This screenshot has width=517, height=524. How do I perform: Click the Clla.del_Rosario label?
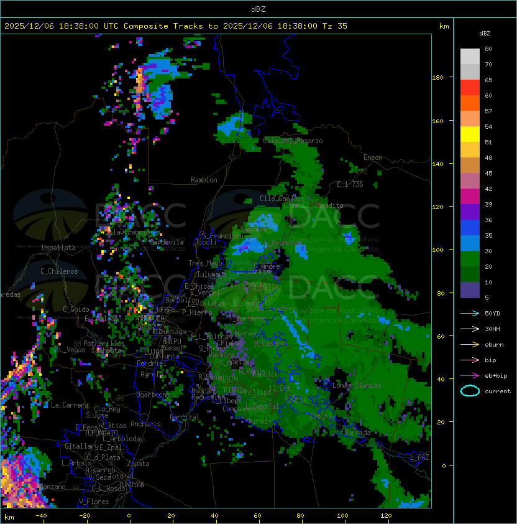(x=293, y=141)
